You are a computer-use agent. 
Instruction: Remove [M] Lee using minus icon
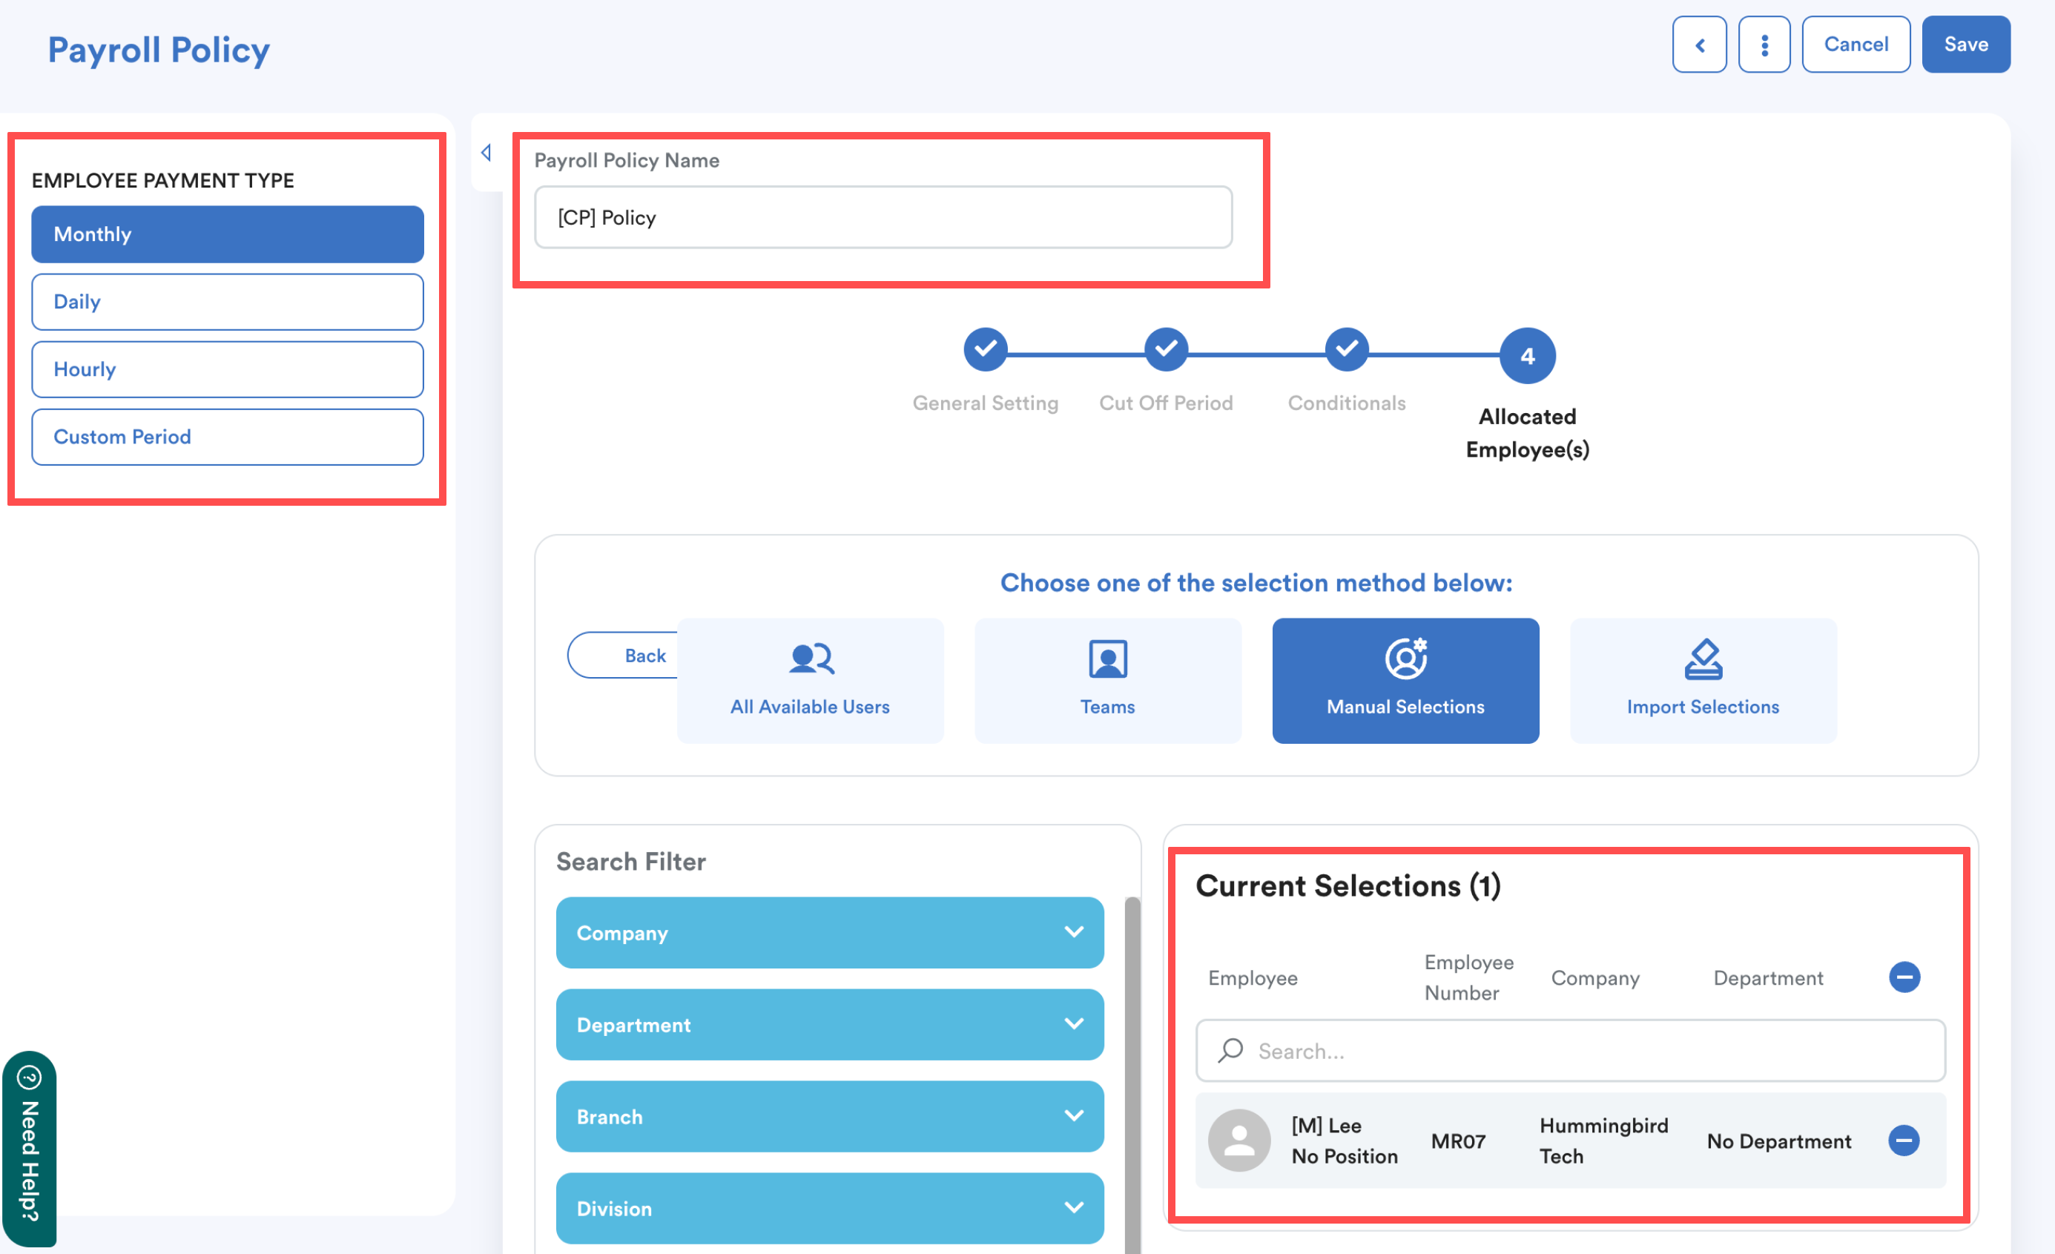[x=1903, y=1140]
